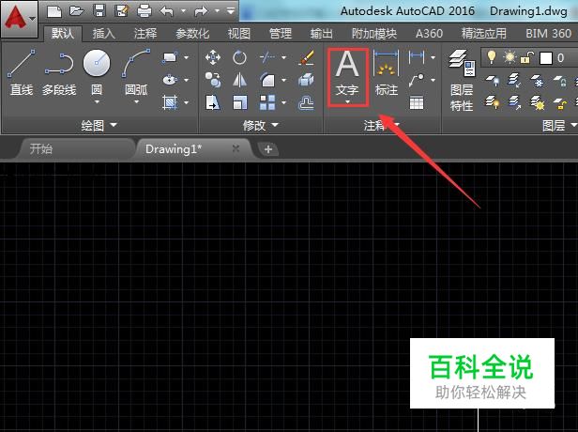This screenshot has height=432, width=578.
Task: Select the 多段线 polyline tool
Action: (x=59, y=72)
